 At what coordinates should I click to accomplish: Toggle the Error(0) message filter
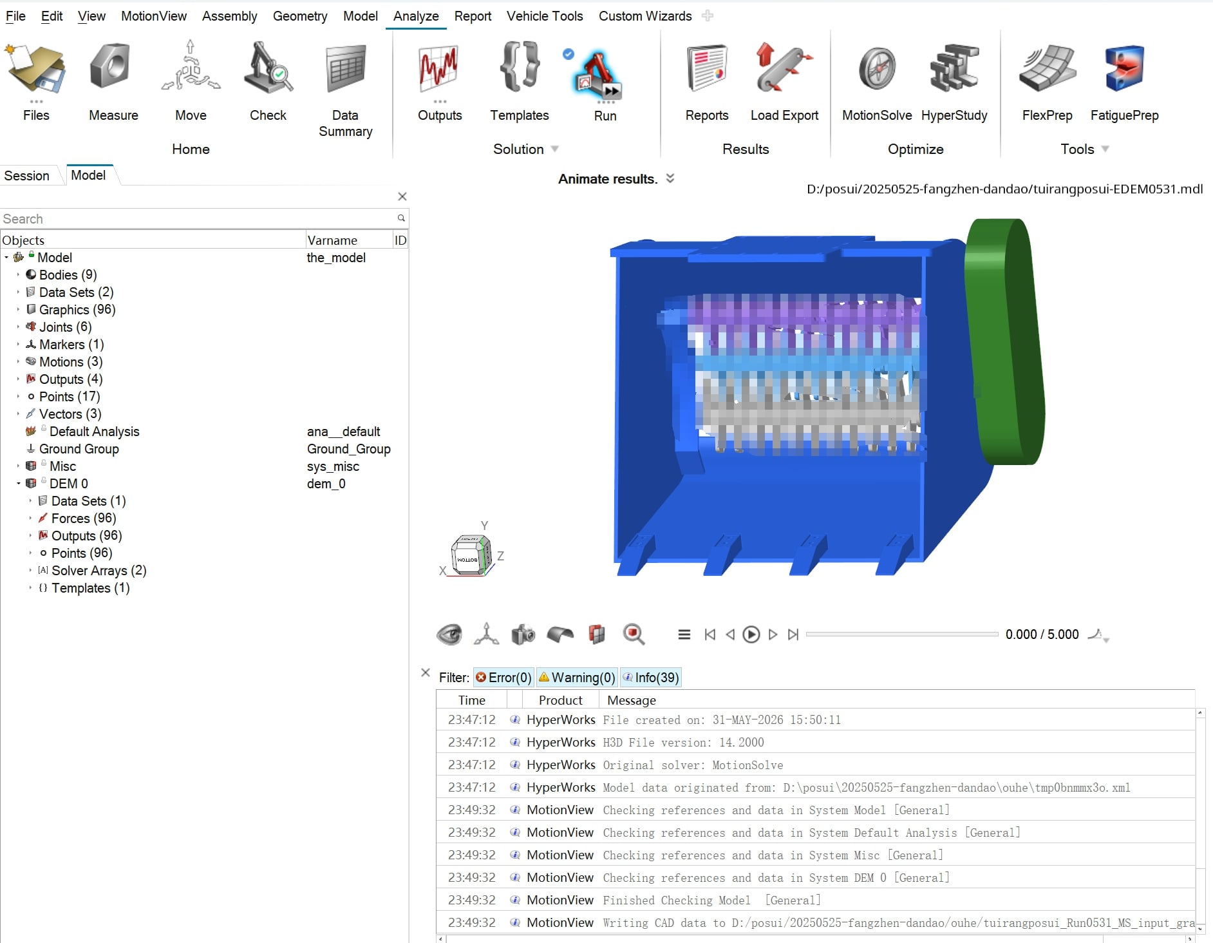pos(503,678)
